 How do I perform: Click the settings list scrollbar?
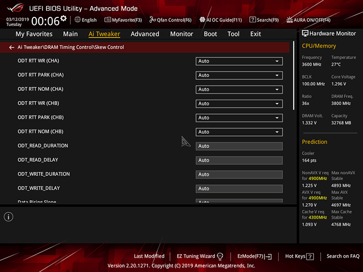tap(294, 76)
